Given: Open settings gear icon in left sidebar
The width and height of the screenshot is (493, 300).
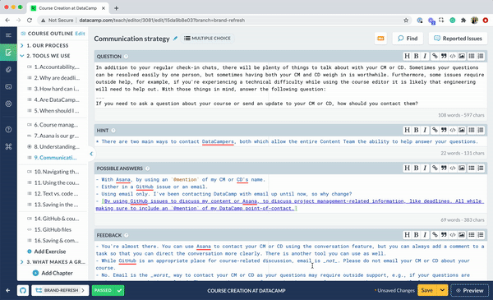Looking at the screenshot, I should coord(8,104).
